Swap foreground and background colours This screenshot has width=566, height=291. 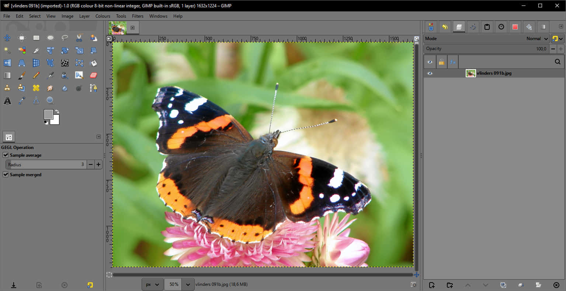(57, 111)
